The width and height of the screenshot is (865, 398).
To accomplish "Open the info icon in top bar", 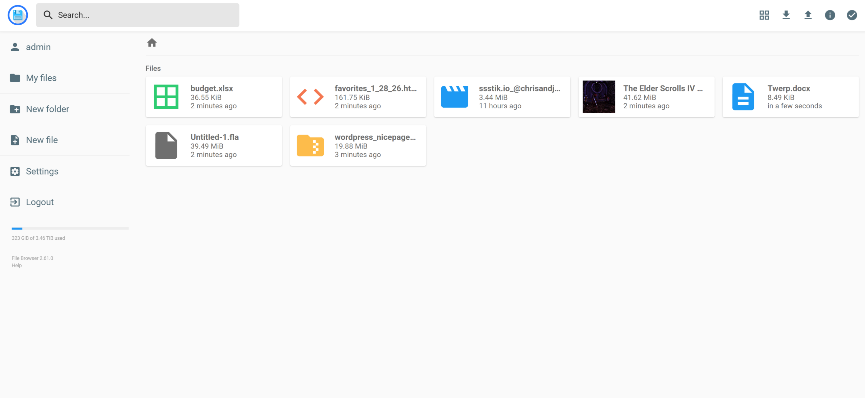I will pyautogui.click(x=830, y=15).
